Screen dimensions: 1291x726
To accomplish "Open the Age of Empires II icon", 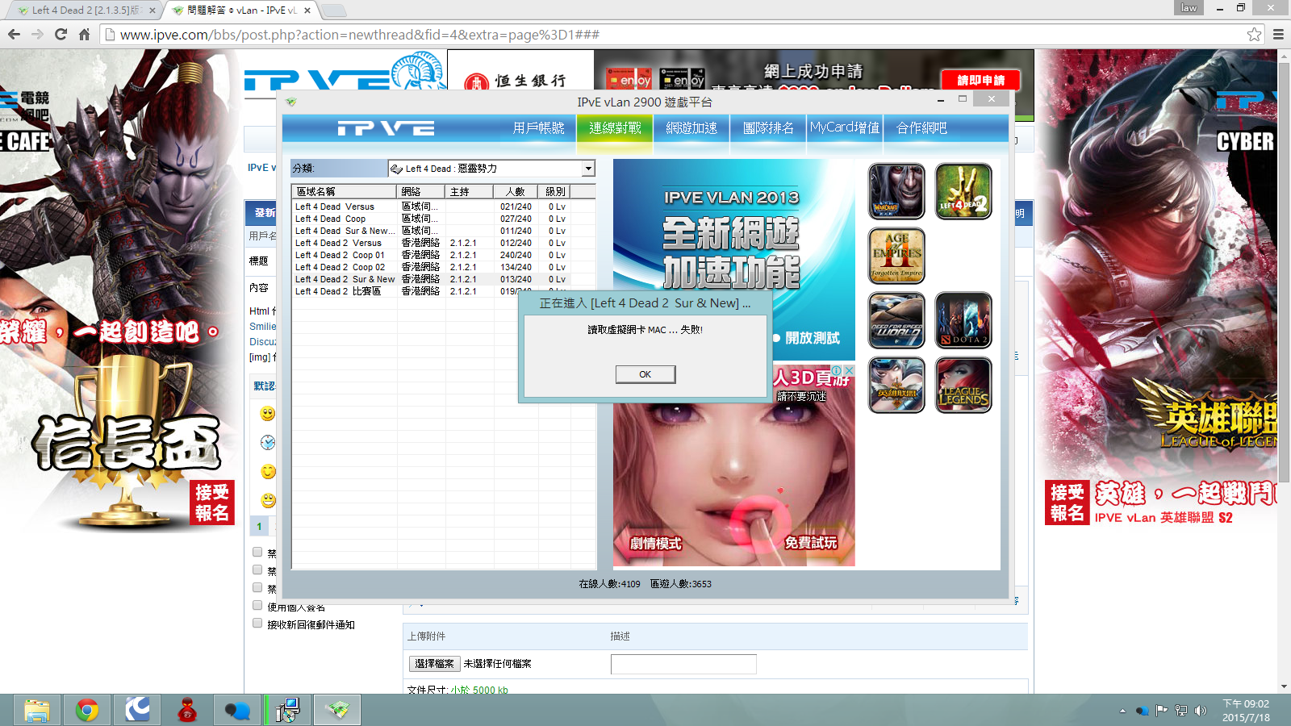I will pos(896,256).
